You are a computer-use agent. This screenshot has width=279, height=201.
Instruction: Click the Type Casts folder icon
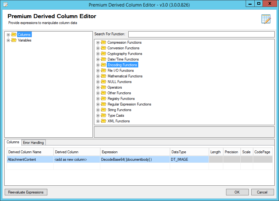click(x=104, y=115)
